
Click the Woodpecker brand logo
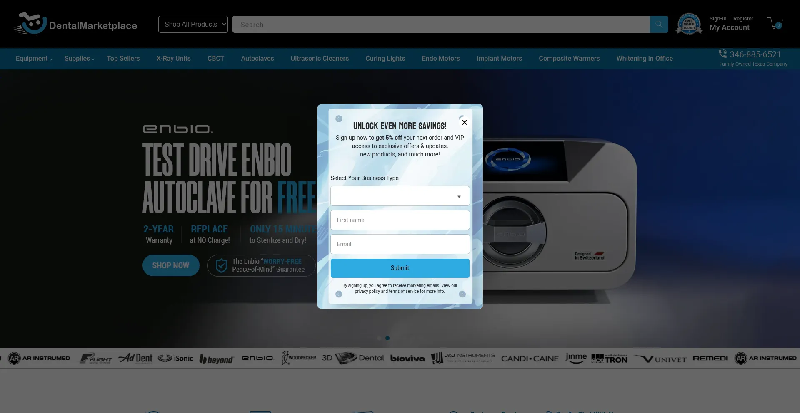299,358
